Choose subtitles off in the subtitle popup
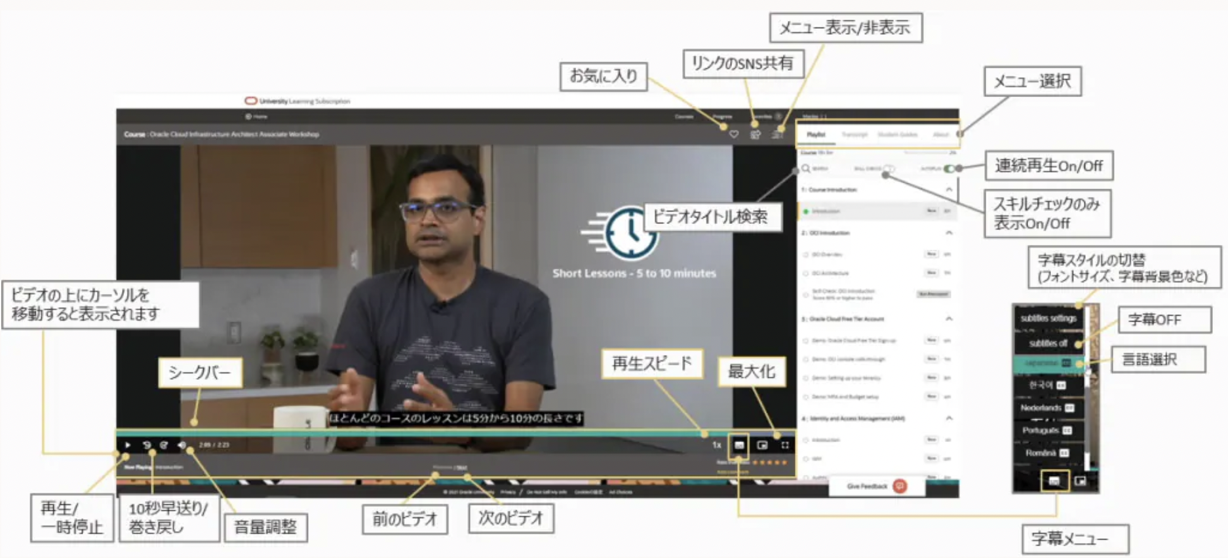The image size is (1228, 558). coord(1048,343)
